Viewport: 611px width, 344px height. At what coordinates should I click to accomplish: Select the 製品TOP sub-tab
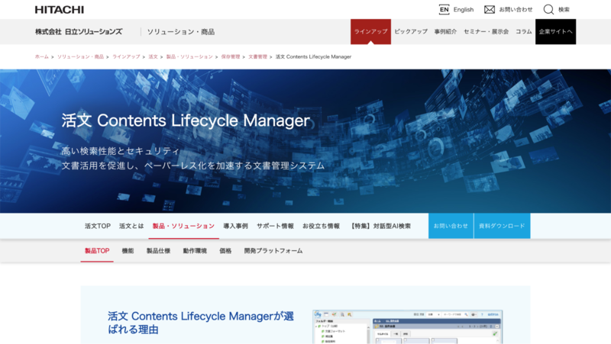click(97, 251)
